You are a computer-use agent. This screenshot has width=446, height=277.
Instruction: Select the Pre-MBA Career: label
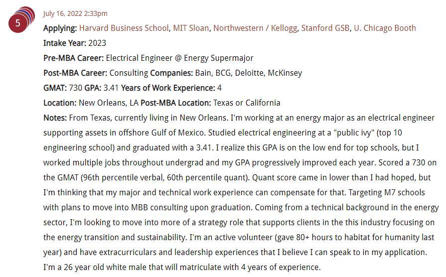(73, 58)
